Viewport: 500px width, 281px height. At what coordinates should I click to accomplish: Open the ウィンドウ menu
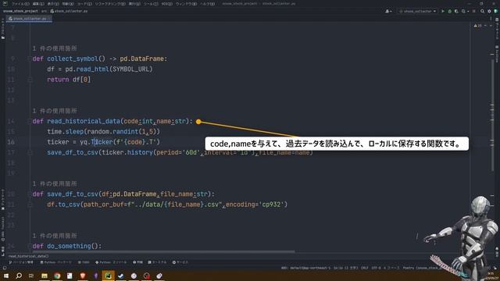click(x=186, y=4)
